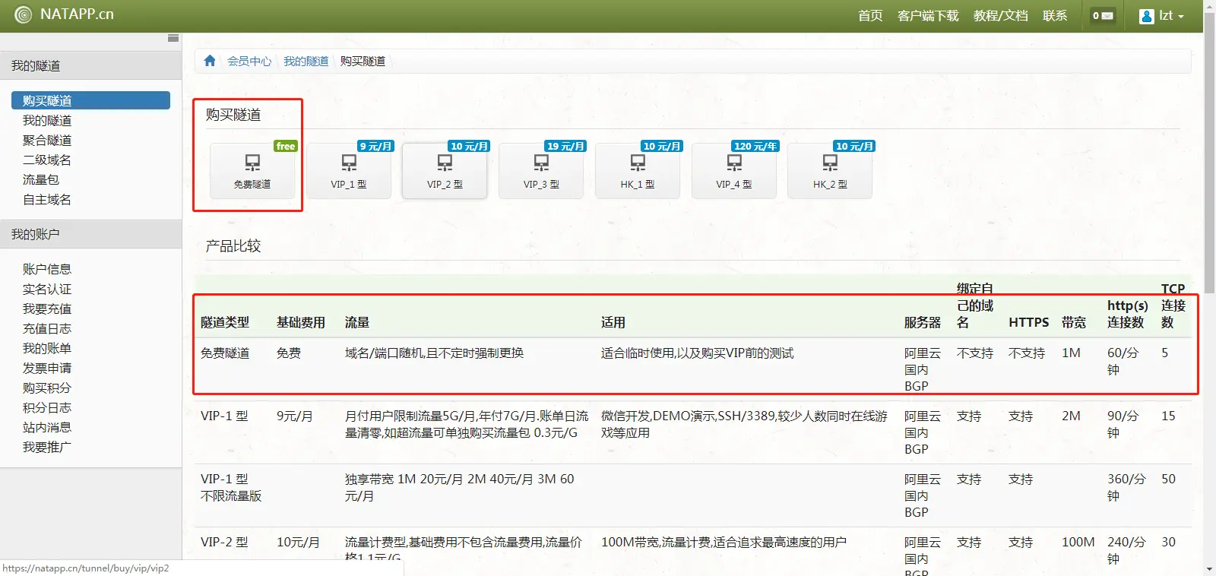Click the 19 元/月 price badge
Viewport: 1216px width, 576px height.
point(565,146)
